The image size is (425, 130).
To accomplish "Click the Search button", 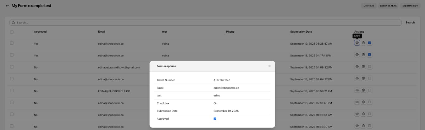I will pos(410,23).
